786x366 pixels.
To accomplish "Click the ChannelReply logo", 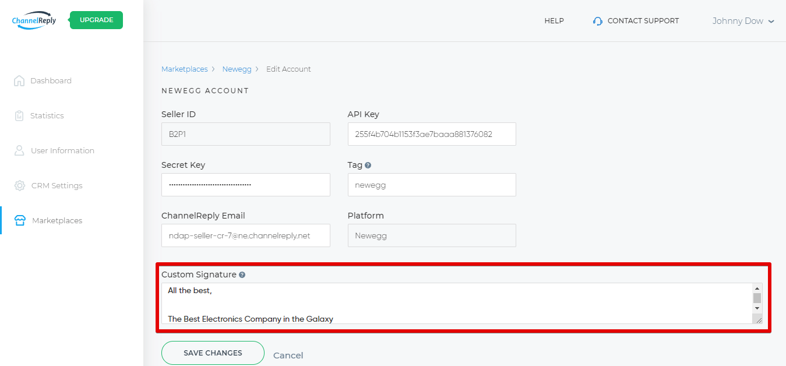I will click(x=34, y=20).
